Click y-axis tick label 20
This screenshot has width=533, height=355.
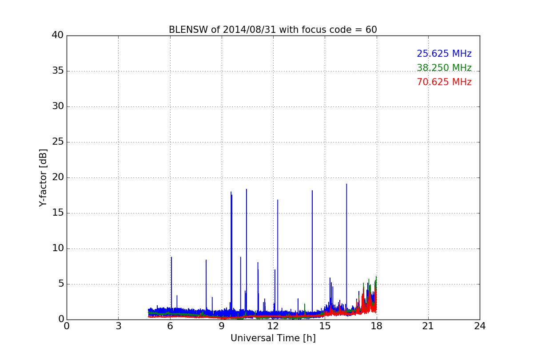[x=57, y=177]
